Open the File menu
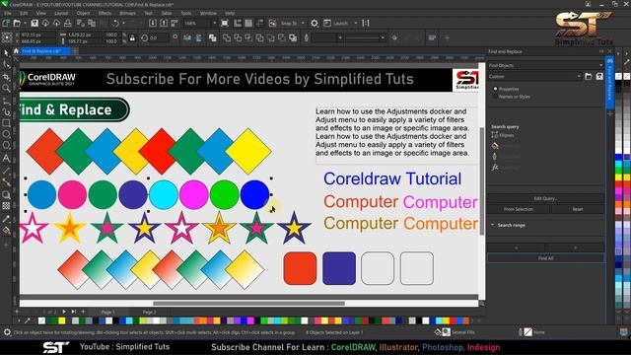 8,13
